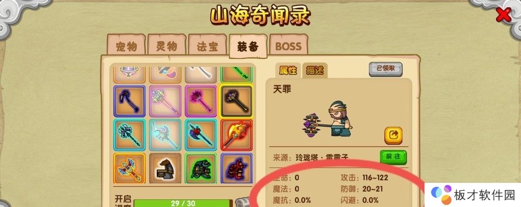Select the white crystal staff icon
This screenshot has width=521, height=207.
[x=165, y=135]
